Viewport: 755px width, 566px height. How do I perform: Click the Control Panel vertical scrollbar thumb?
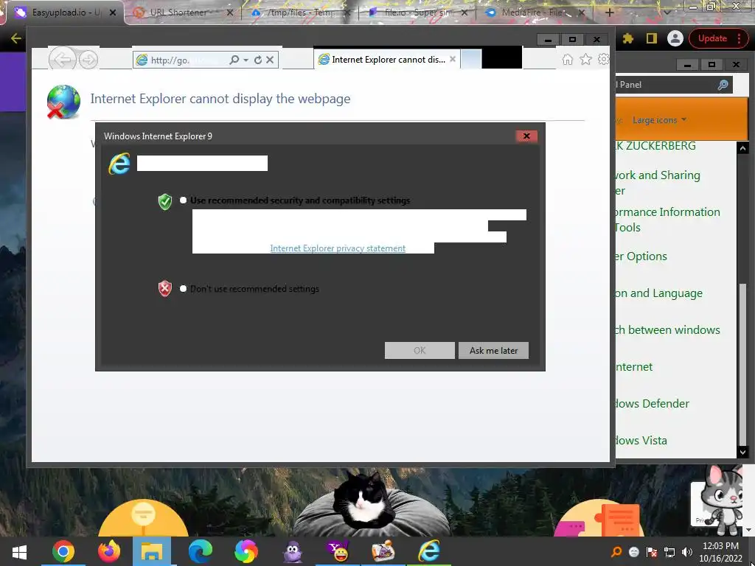744,366
